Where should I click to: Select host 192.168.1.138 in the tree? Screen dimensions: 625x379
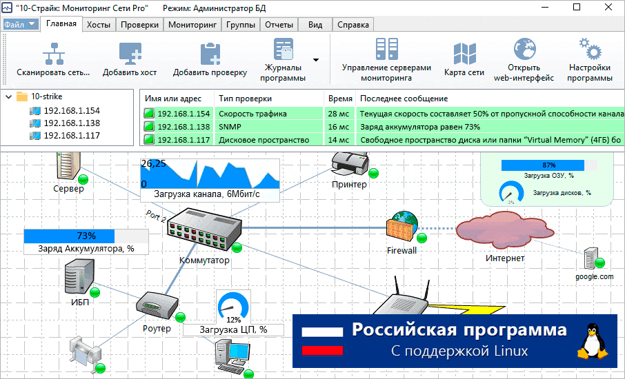click(72, 123)
